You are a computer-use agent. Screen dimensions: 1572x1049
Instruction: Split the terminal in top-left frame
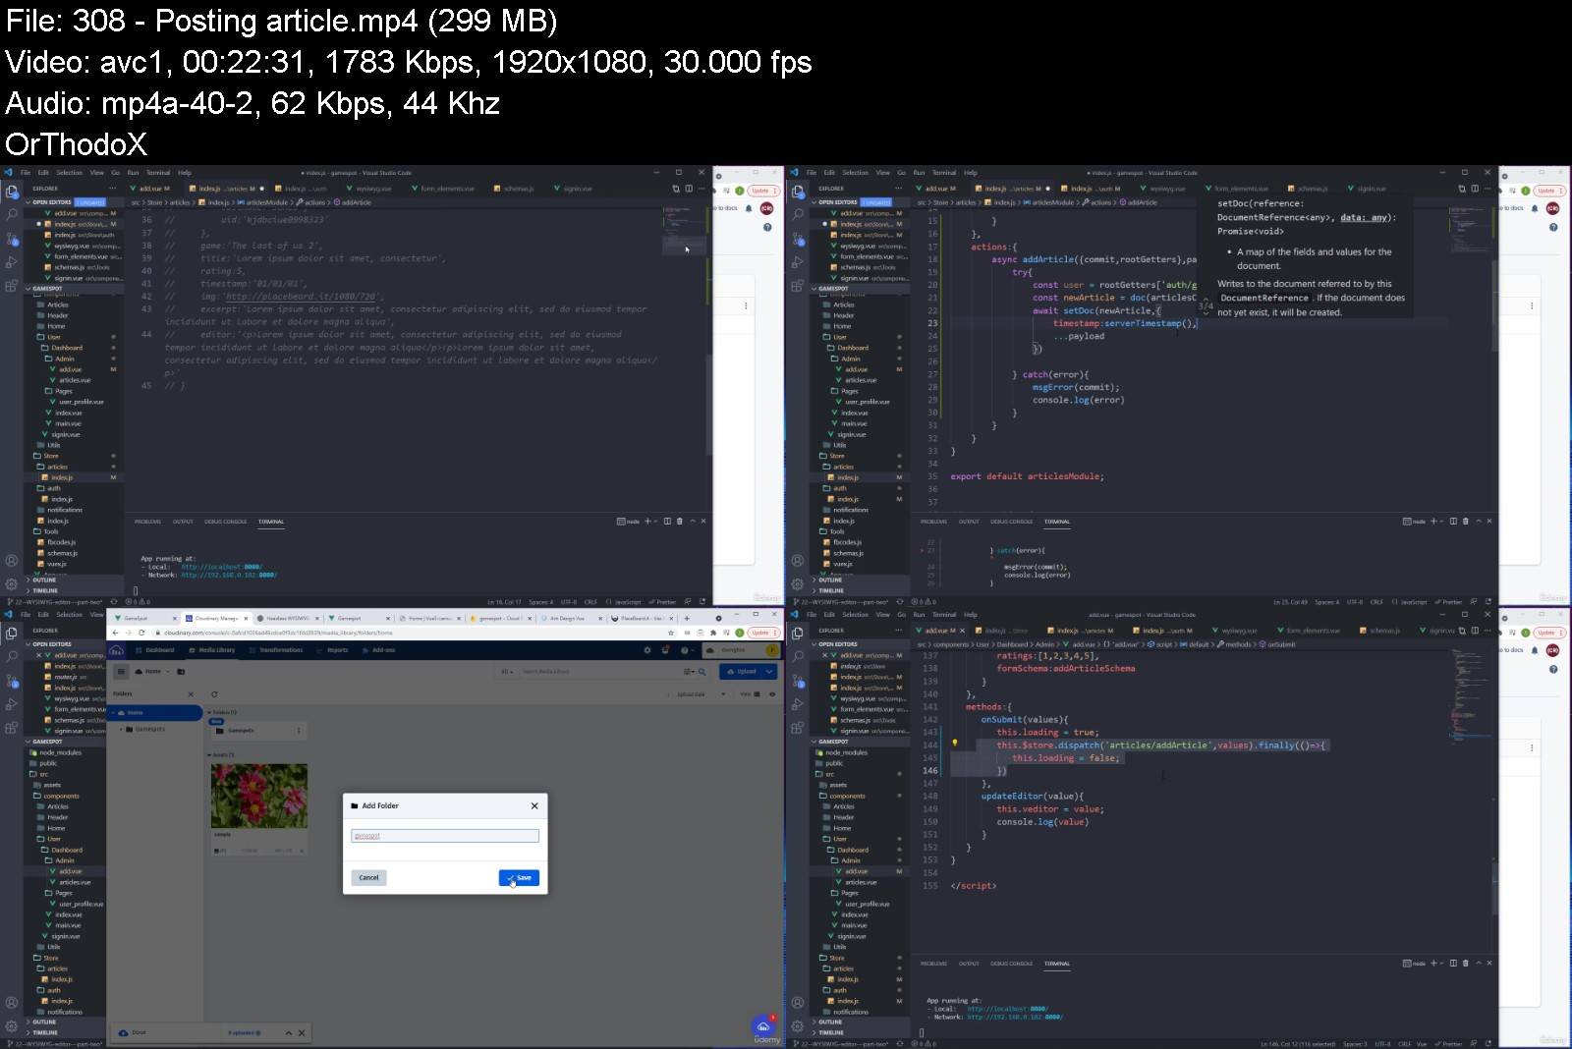tap(667, 522)
